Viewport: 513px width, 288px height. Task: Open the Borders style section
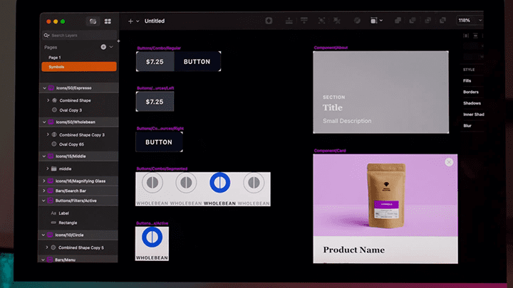coord(471,92)
